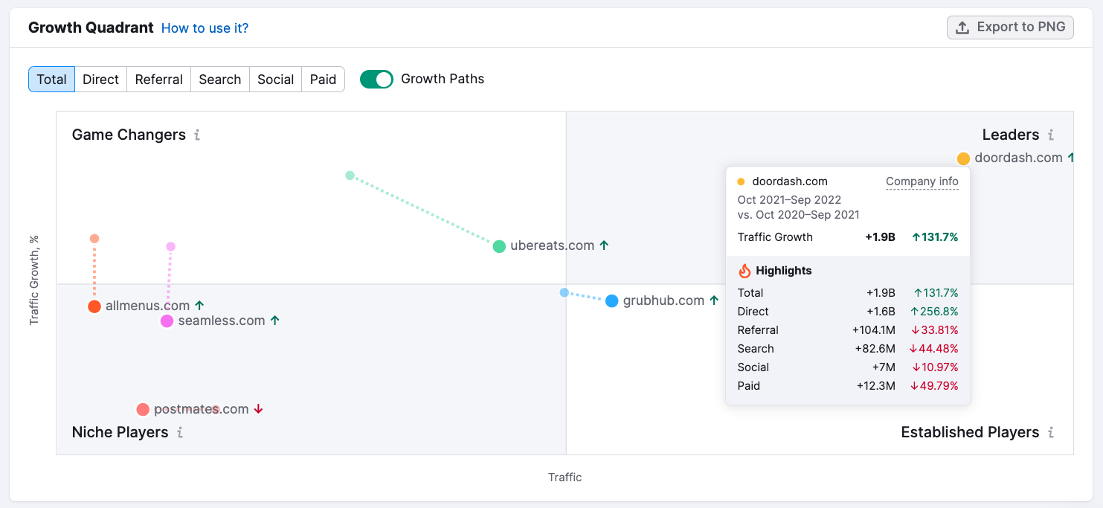Click the green ubereats.com data point
Viewport: 1103px width, 508px height.
tap(499, 246)
